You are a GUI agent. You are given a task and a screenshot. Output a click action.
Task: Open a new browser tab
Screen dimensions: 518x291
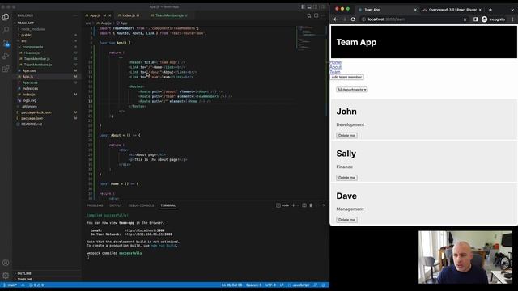pyautogui.click(x=490, y=10)
